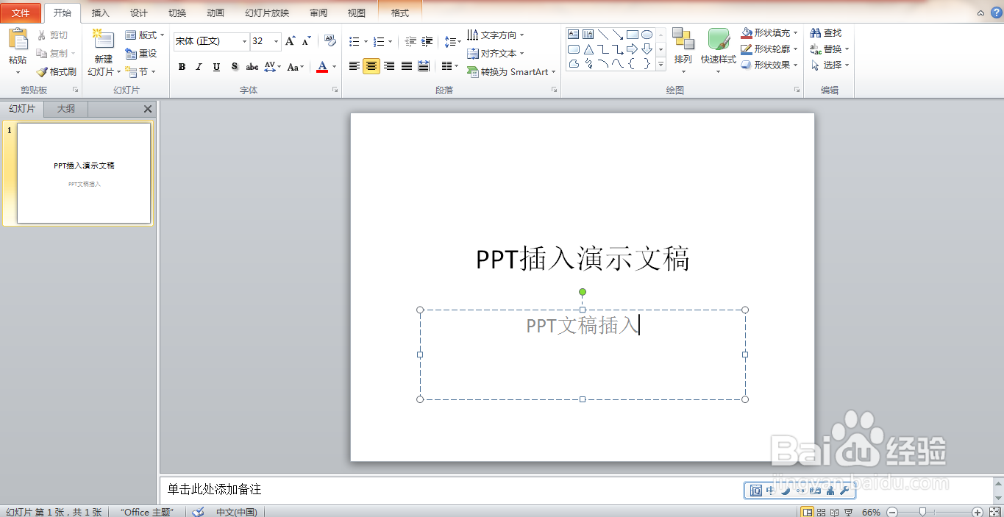Screen dimensions: 1004x517
Task: Click the Find (查找) binoculars icon
Action: 815,33
